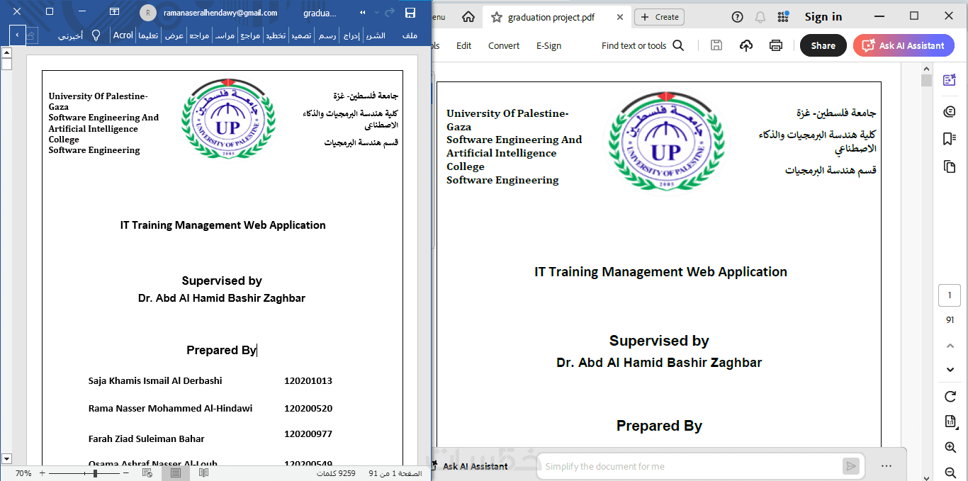The height and width of the screenshot is (481, 968).
Task: Click the Save icon in Word title bar
Action: pos(410,13)
